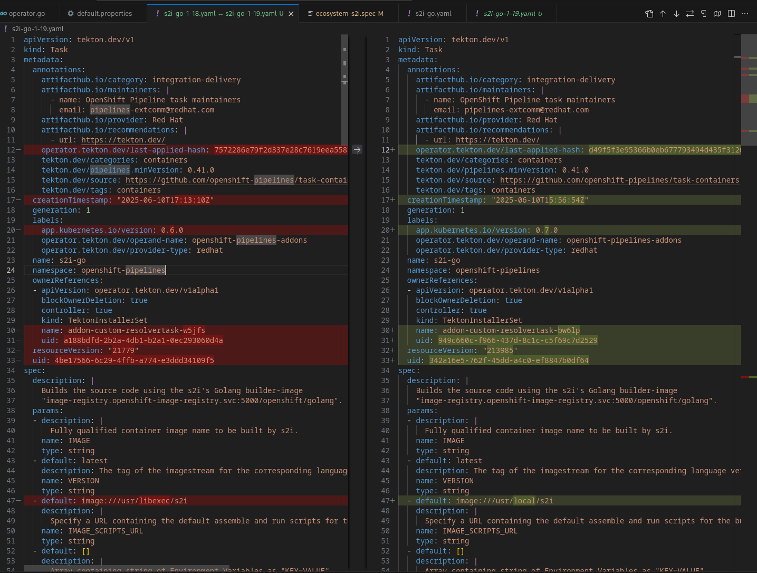
Task: Swap left and right diff sides
Action: (x=690, y=14)
